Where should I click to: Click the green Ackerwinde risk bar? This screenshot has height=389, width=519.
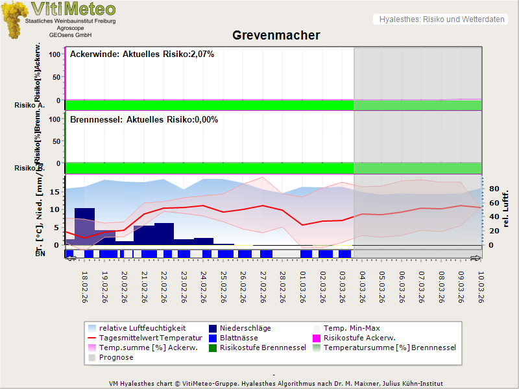(x=209, y=105)
